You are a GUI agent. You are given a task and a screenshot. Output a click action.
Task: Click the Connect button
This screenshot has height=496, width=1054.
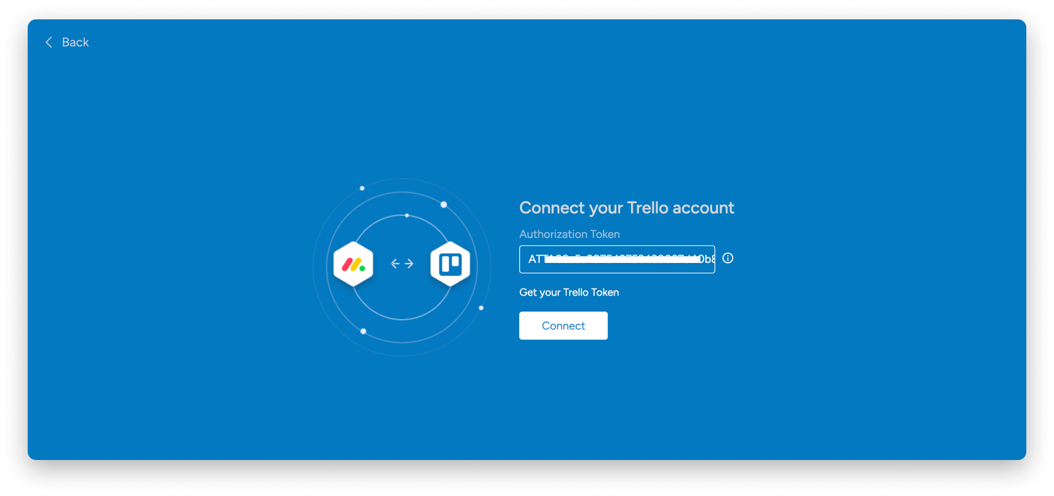tap(563, 325)
